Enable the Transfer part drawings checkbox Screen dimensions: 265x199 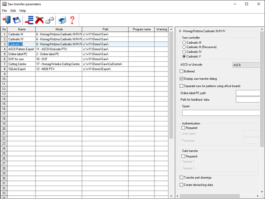pyautogui.click(x=182, y=177)
